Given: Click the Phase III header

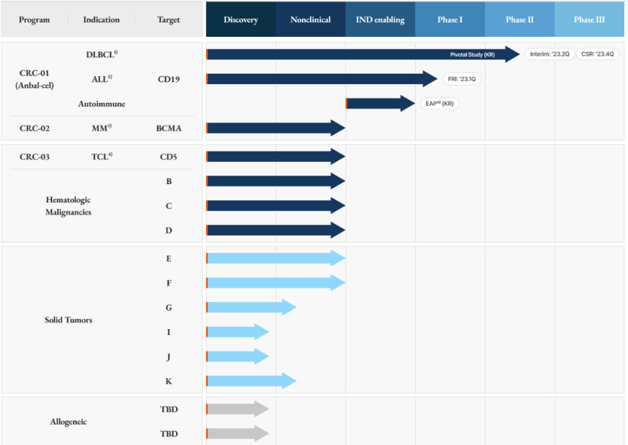Looking at the screenshot, I should (x=589, y=20).
